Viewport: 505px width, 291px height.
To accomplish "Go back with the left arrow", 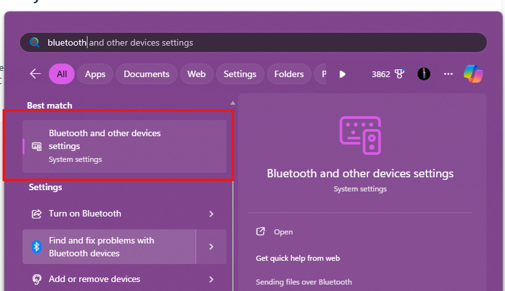I will (35, 74).
